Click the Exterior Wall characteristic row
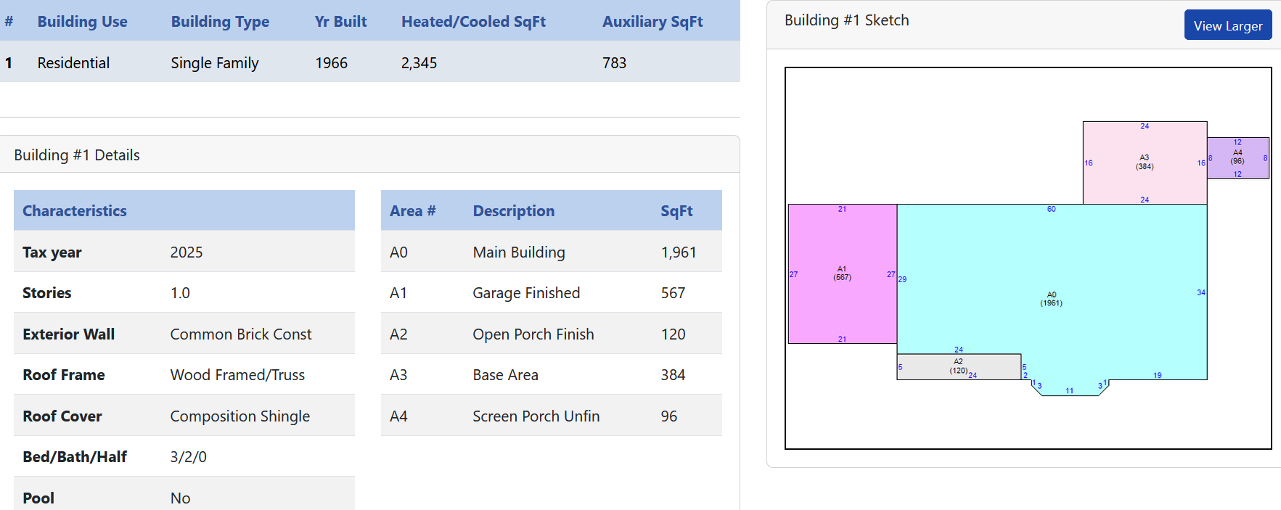Image resolution: width=1281 pixels, height=510 pixels. tap(184, 334)
